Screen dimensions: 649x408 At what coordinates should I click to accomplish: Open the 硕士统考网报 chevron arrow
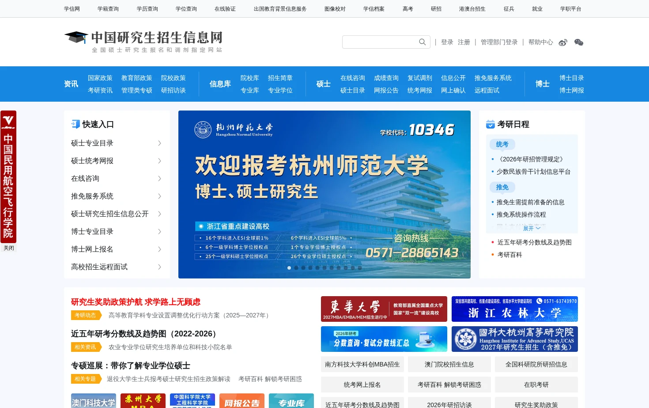click(x=159, y=161)
